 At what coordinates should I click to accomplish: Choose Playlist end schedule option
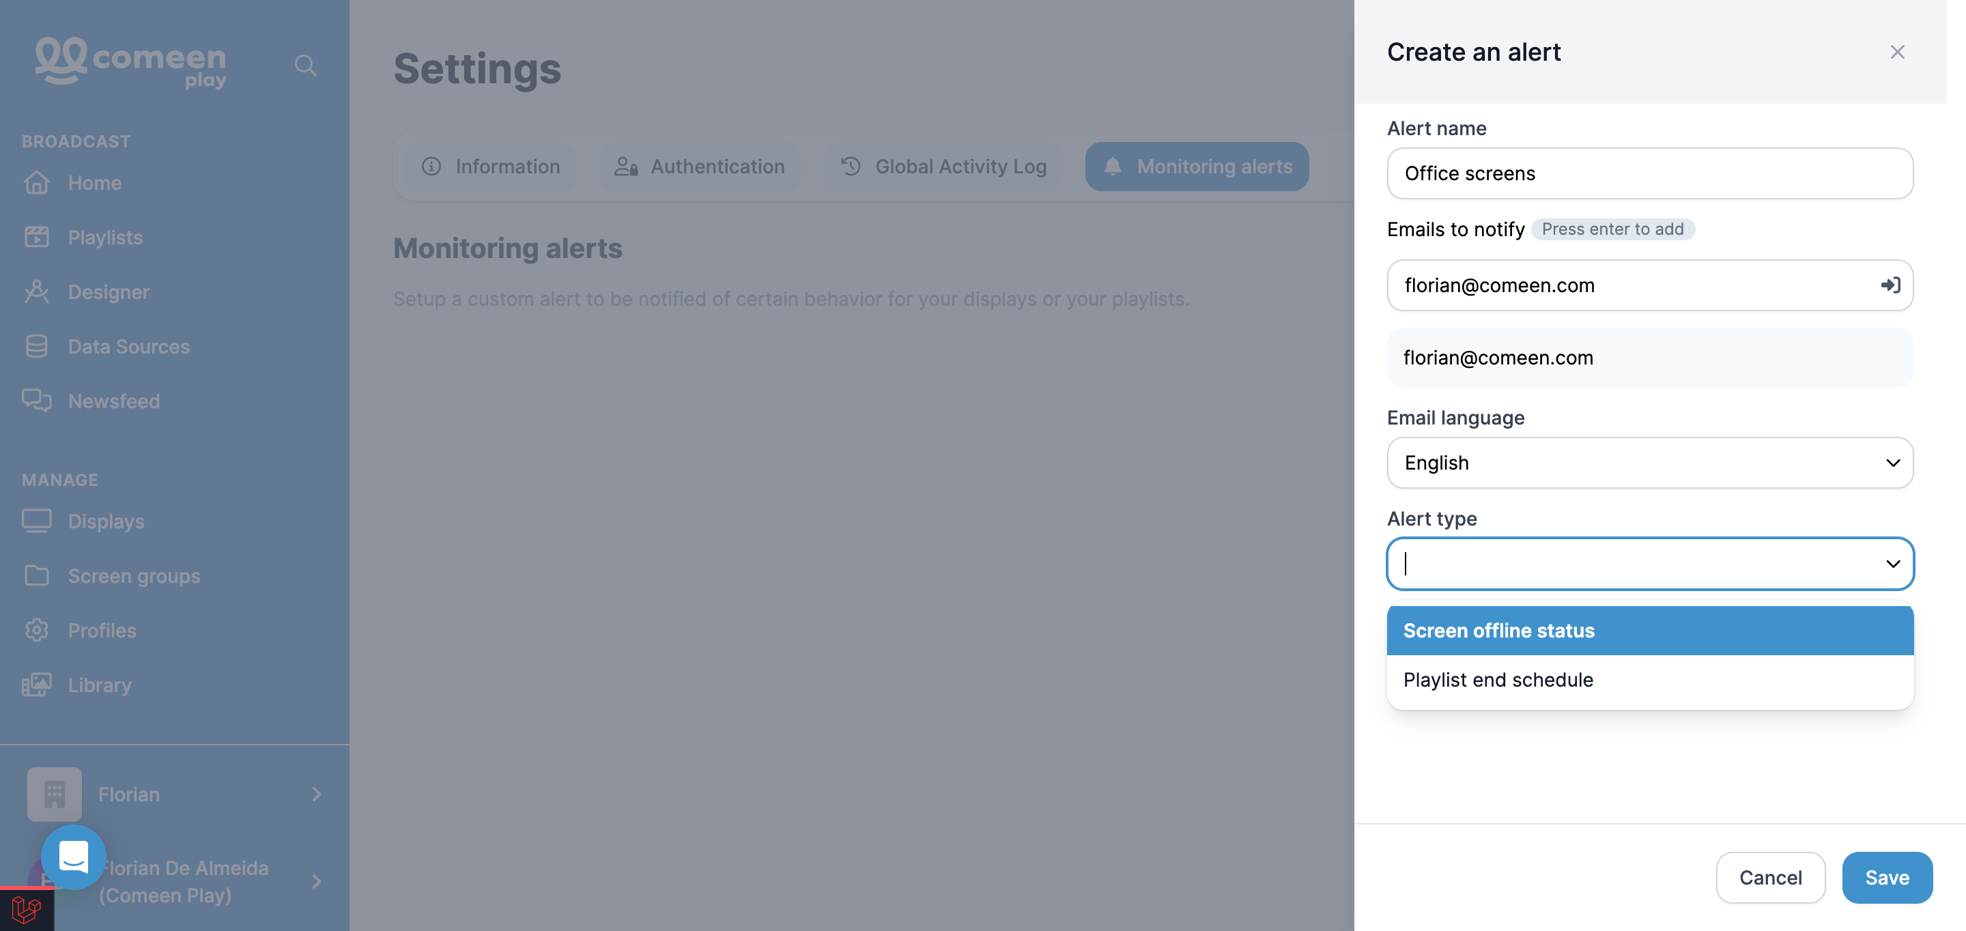pos(1650,680)
